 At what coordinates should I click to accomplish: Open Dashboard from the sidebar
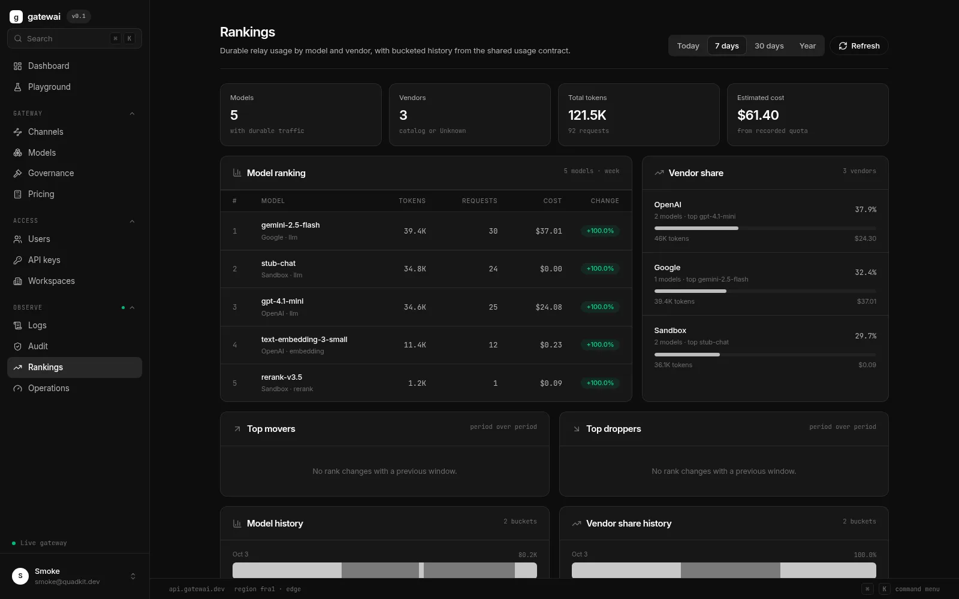pos(74,66)
